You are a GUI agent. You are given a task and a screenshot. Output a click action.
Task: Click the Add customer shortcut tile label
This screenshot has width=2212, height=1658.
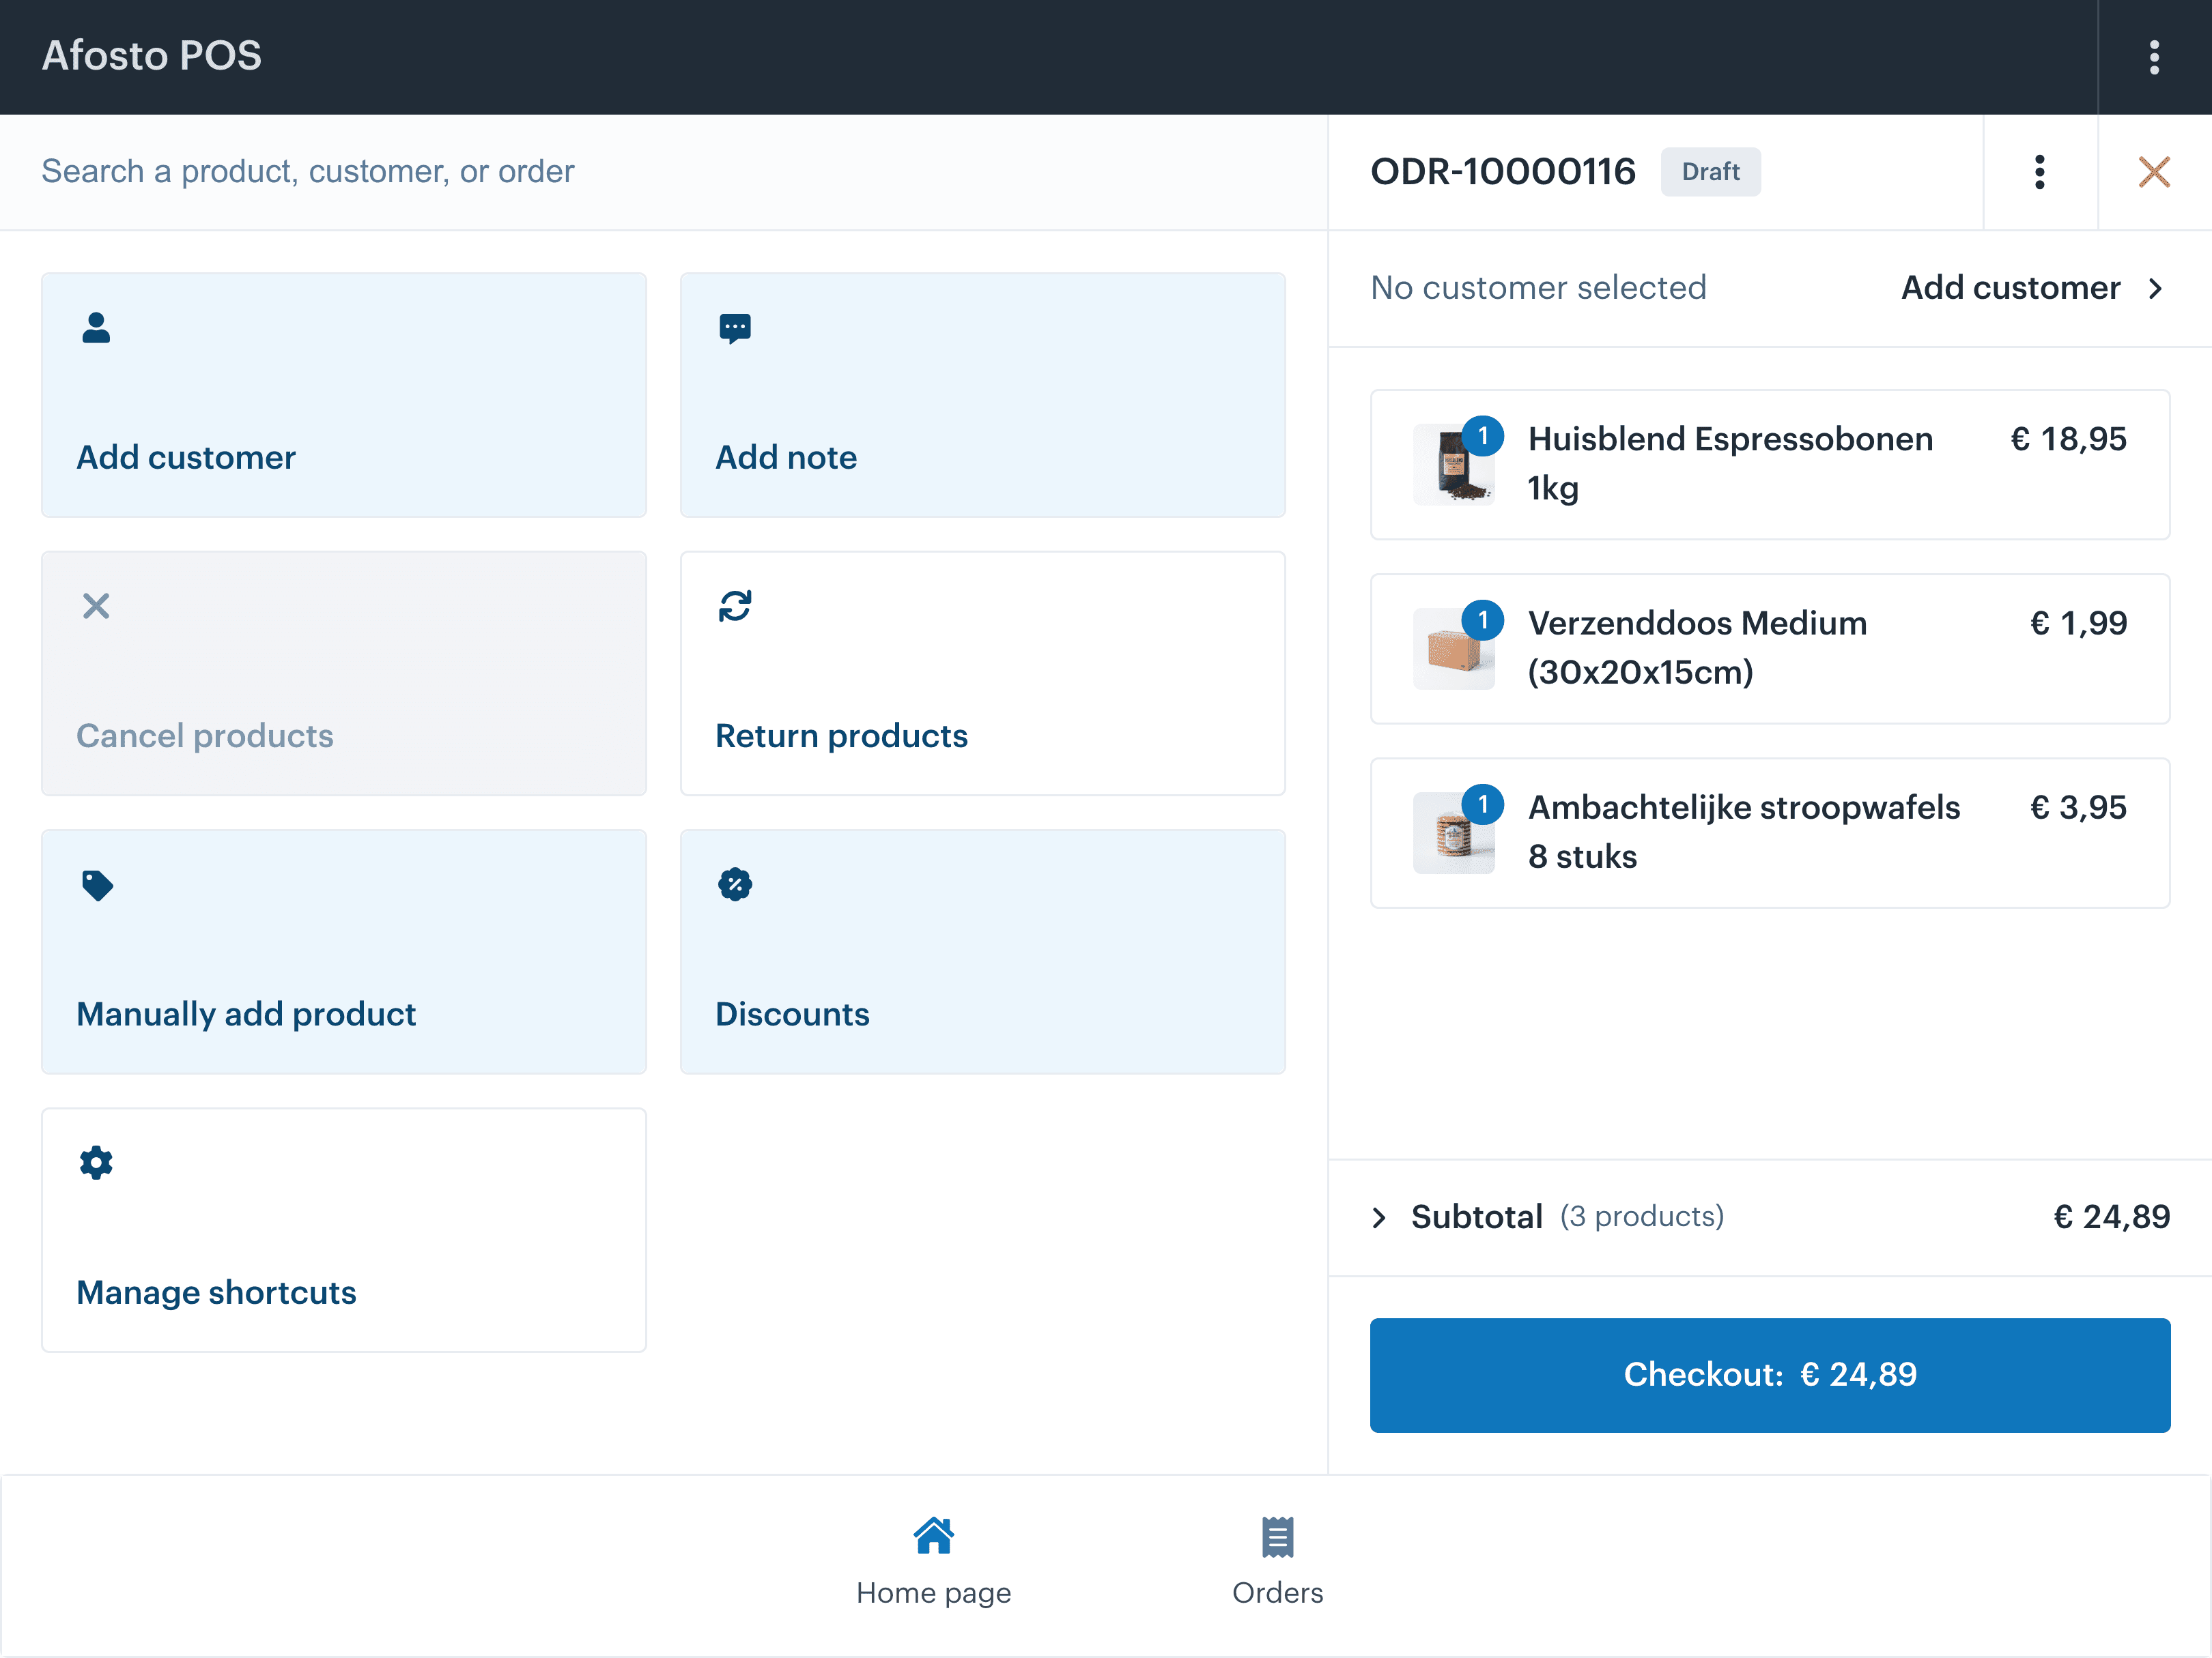click(186, 458)
